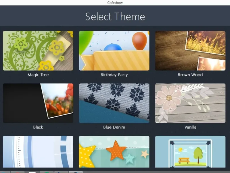Click the Brown Wood label text
Viewport: 230px width, 173px height.
tap(190, 75)
